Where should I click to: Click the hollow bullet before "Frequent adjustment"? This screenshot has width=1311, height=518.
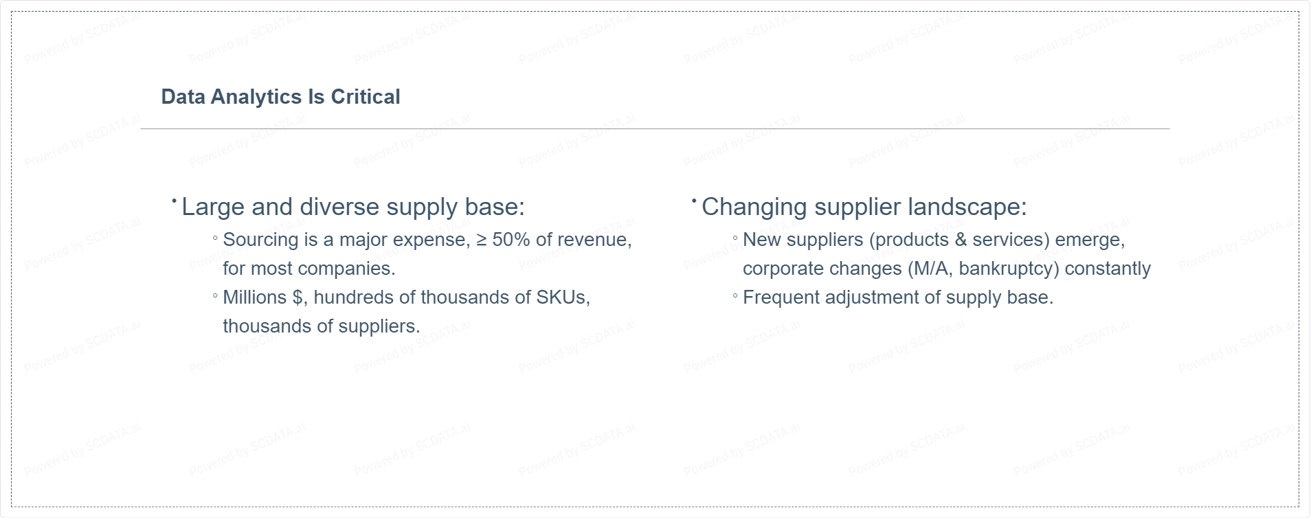(x=735, y=297)
